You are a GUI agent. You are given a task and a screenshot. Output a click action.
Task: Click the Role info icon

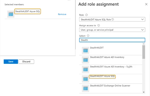click(86, 15)
